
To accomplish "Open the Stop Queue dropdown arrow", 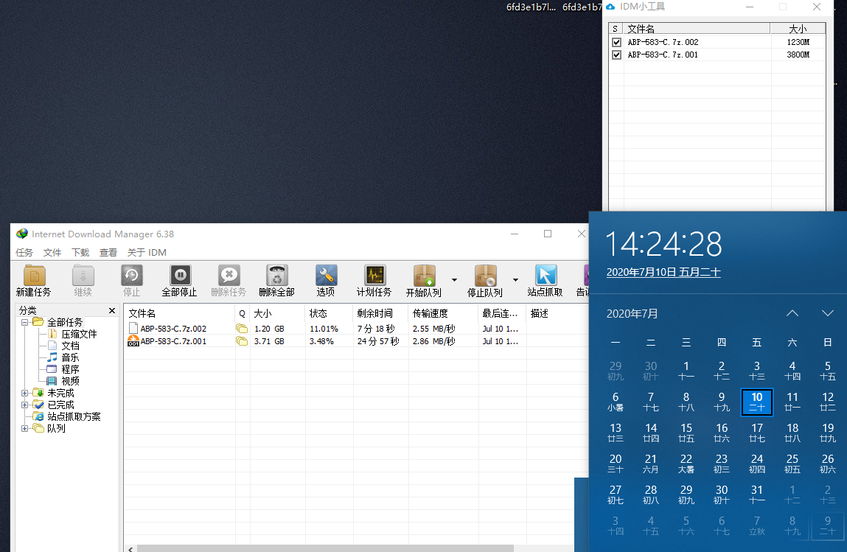I will point(515,280).
